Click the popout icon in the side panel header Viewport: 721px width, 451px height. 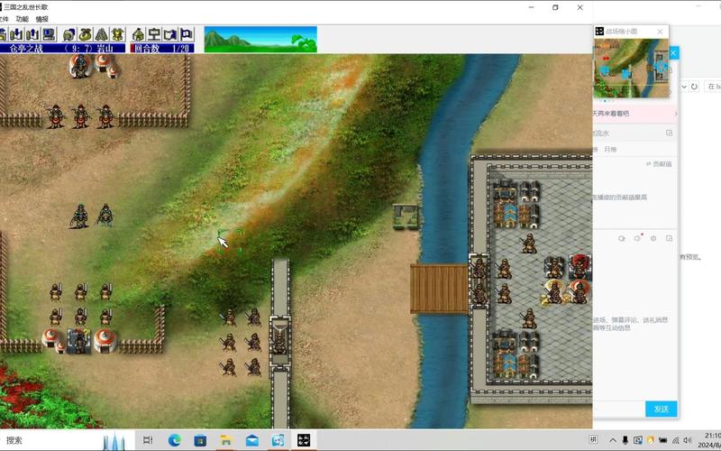pos(669,133)
